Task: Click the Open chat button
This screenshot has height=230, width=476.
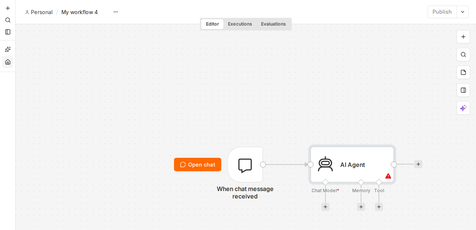Action: [x=197, y=165]
